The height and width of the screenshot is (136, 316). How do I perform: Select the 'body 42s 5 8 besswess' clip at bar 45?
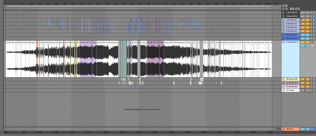coord(107,59)
